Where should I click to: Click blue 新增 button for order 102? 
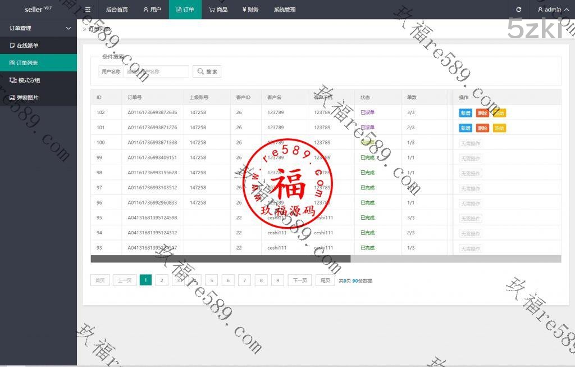click(x=466, y=113)
